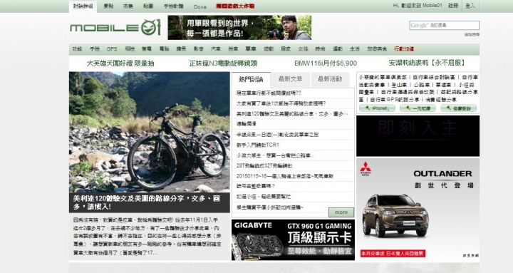Screen dimensions: 513x273
Task: Click the Outlander car image ad
Action: pos(418,210)
